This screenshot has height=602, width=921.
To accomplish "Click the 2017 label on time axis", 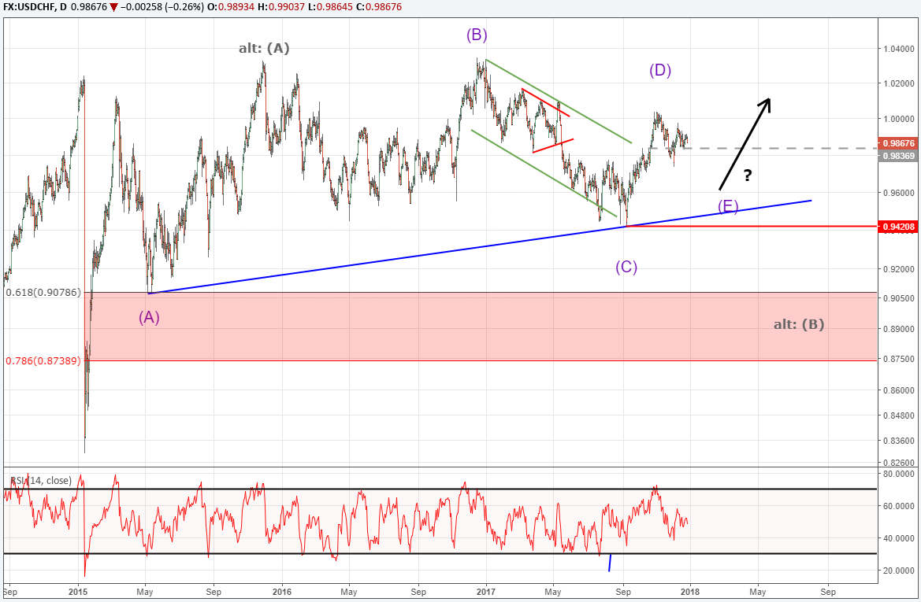I will pyautogui.click(x=486, y=592).
